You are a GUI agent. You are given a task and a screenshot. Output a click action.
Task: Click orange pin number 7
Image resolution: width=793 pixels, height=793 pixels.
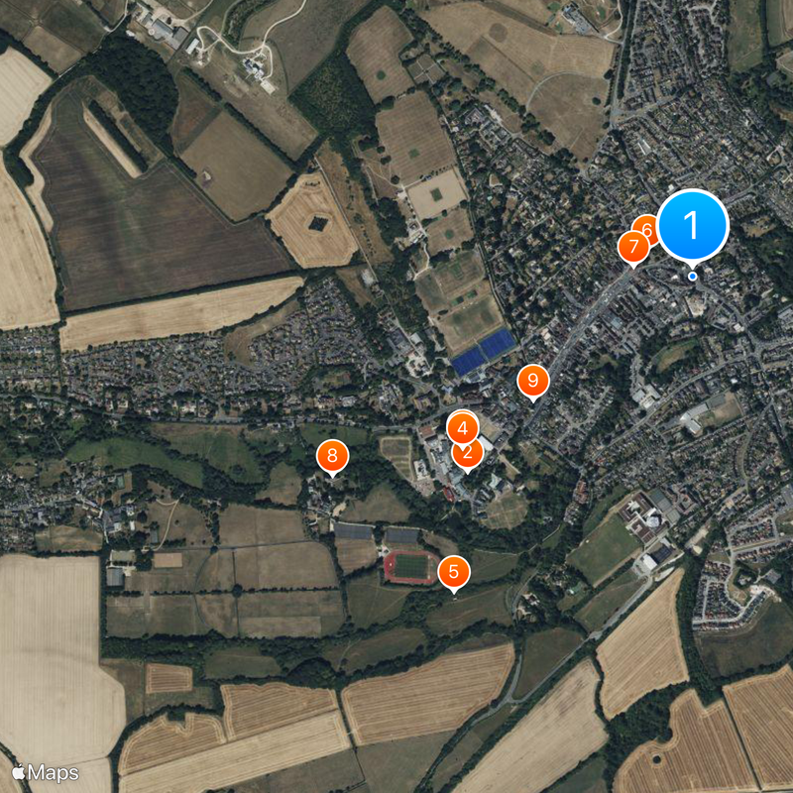633,247
